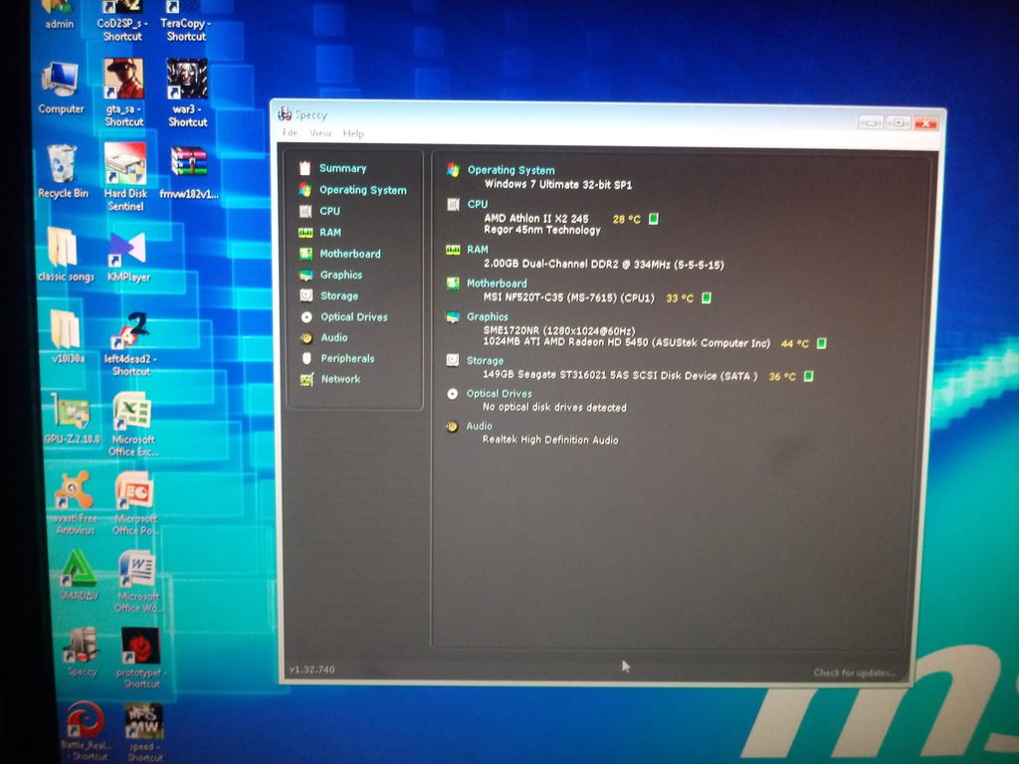Select CPU in the Speccy sidebar

click(x=329, y=211)
